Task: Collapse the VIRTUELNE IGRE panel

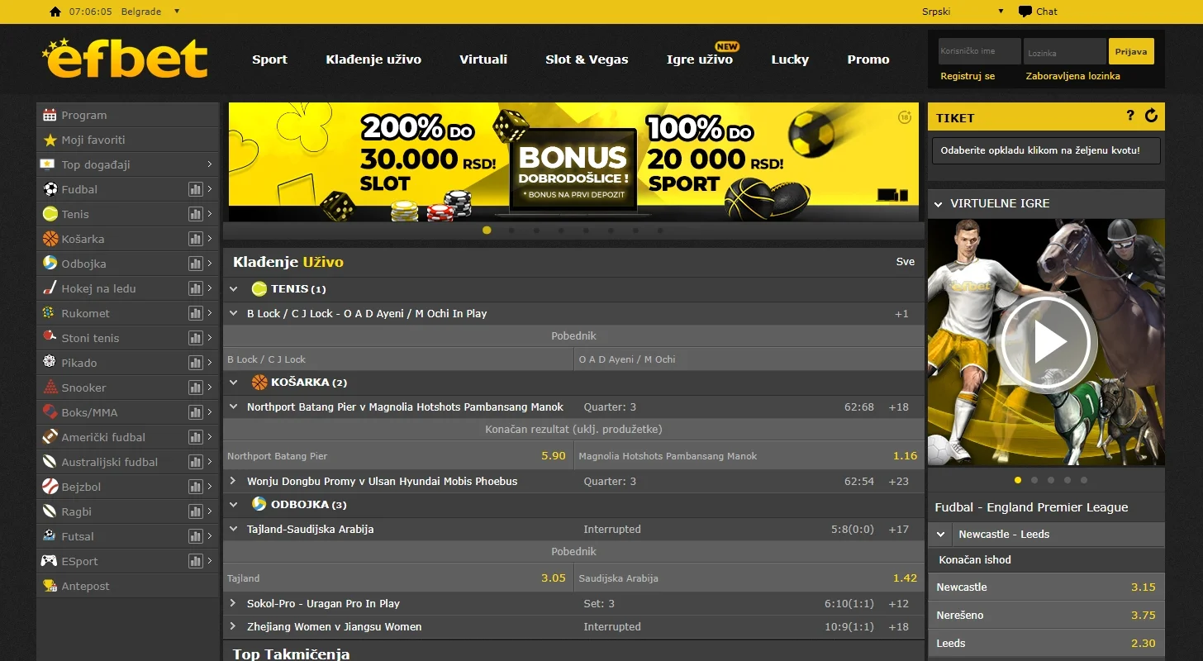Action: click(938, 203)
